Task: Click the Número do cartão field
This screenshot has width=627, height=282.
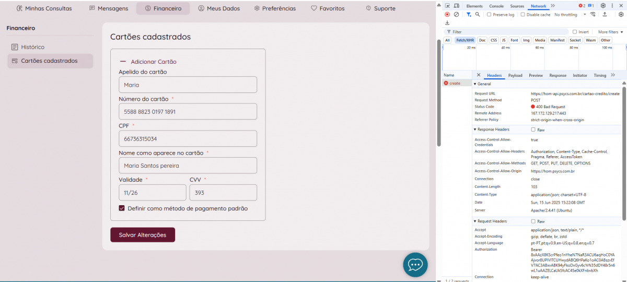Action: pos(188,111)
